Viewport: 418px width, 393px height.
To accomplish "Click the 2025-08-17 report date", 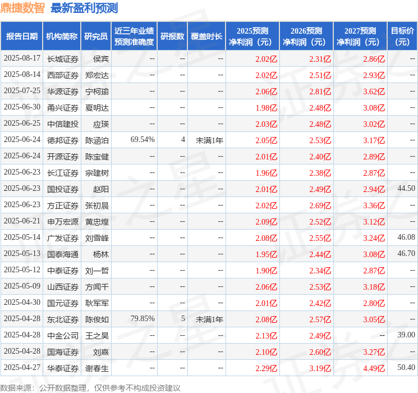I will click(22, 58).
